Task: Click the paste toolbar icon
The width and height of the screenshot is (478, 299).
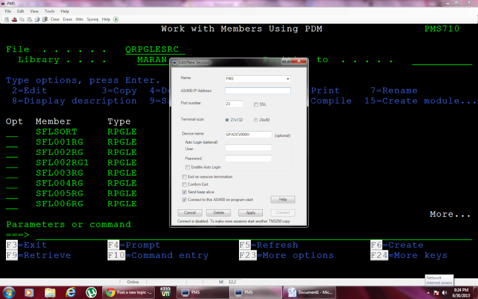Action: 29,19
